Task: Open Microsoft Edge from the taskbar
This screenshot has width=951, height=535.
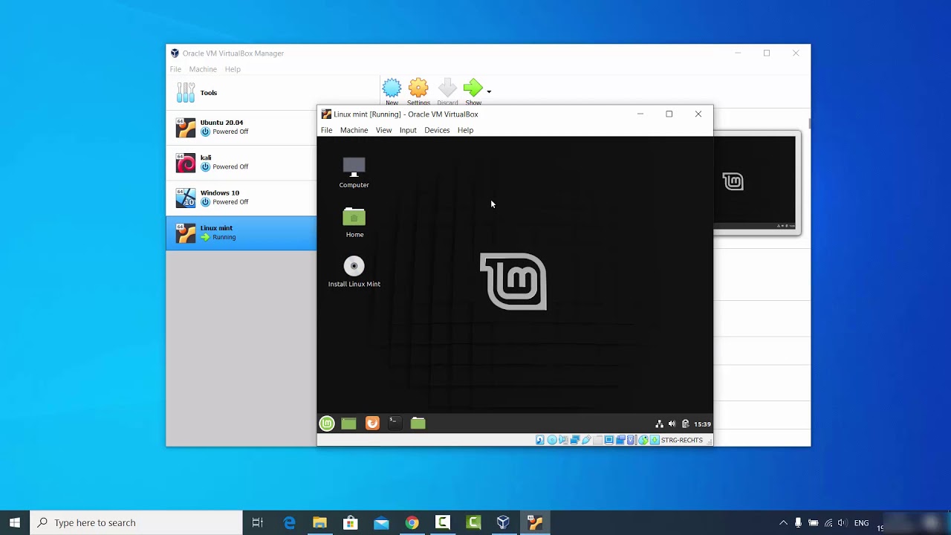Action: pos(289,522)
